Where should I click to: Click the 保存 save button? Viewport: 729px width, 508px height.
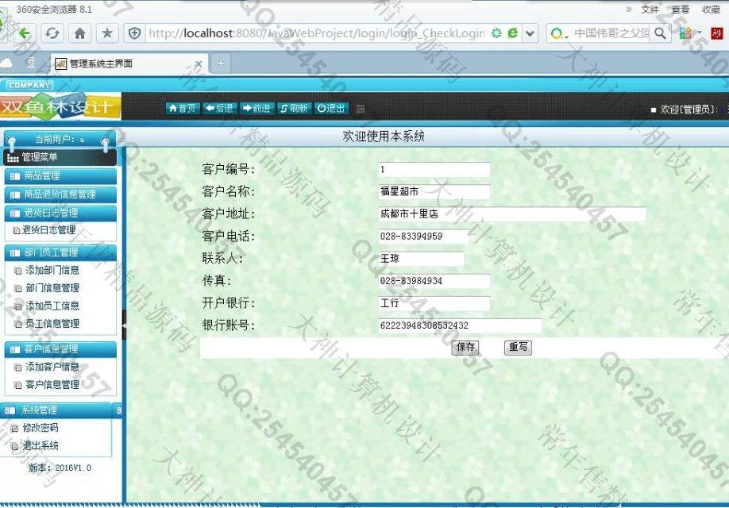pos(465,348)
